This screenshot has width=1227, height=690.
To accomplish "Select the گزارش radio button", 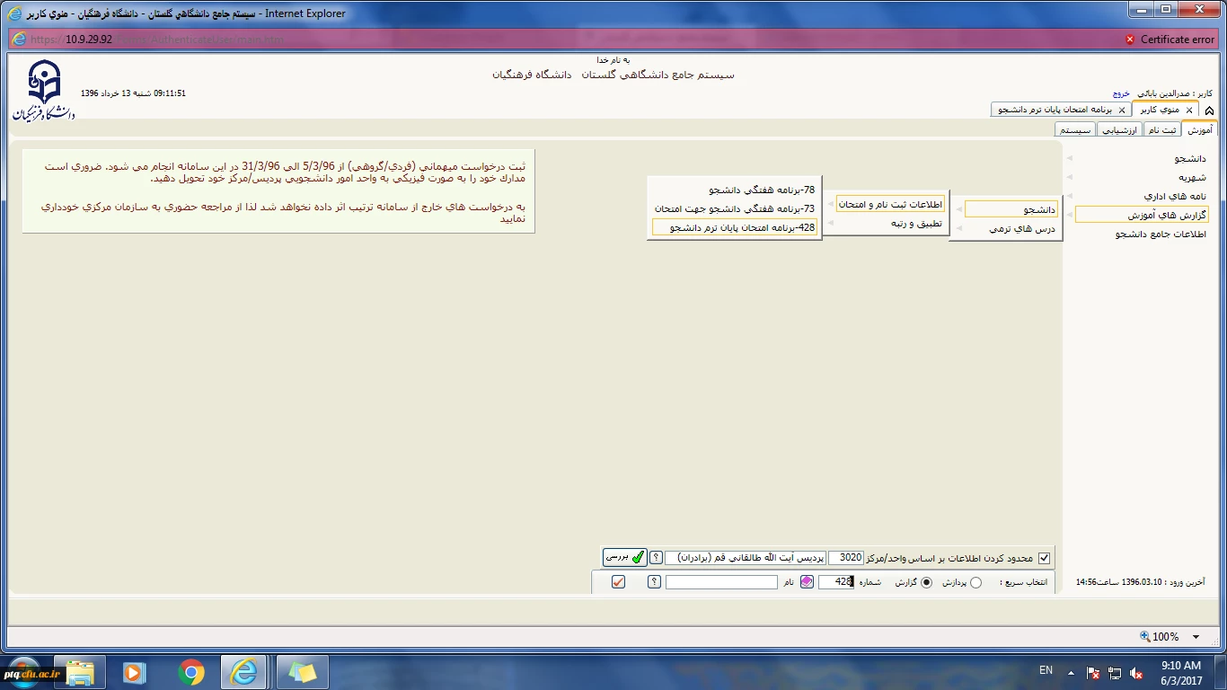I will click(x=927, y=582).
